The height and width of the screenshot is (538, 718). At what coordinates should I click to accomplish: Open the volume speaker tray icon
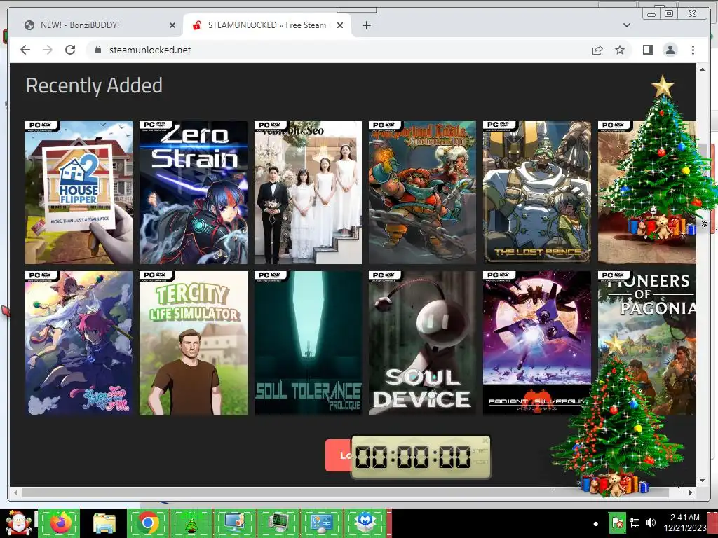click(651, 523)
